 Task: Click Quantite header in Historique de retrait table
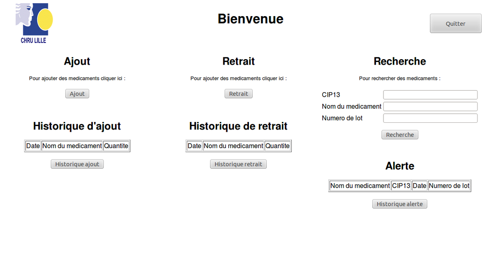click(277, 146)
